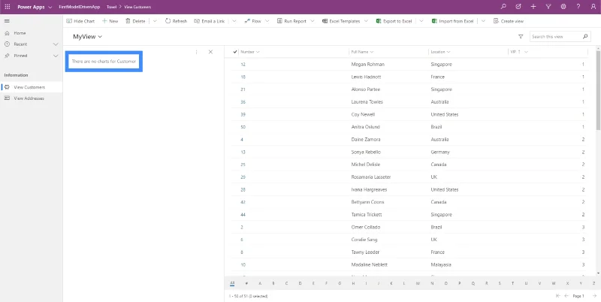
Task: Select the Omer Collado row
Action: 409,228
